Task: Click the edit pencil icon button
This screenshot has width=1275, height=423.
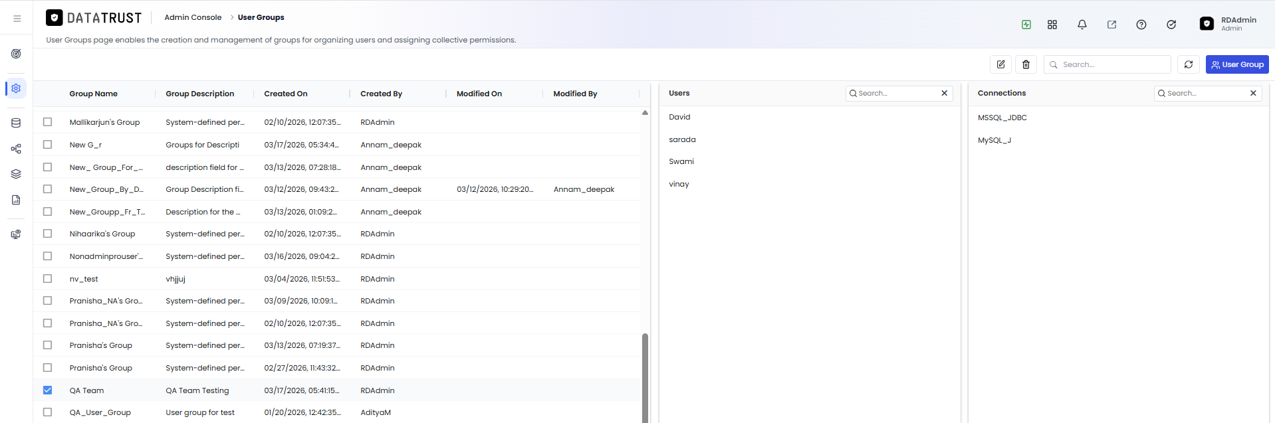Action: [1000, 64]
